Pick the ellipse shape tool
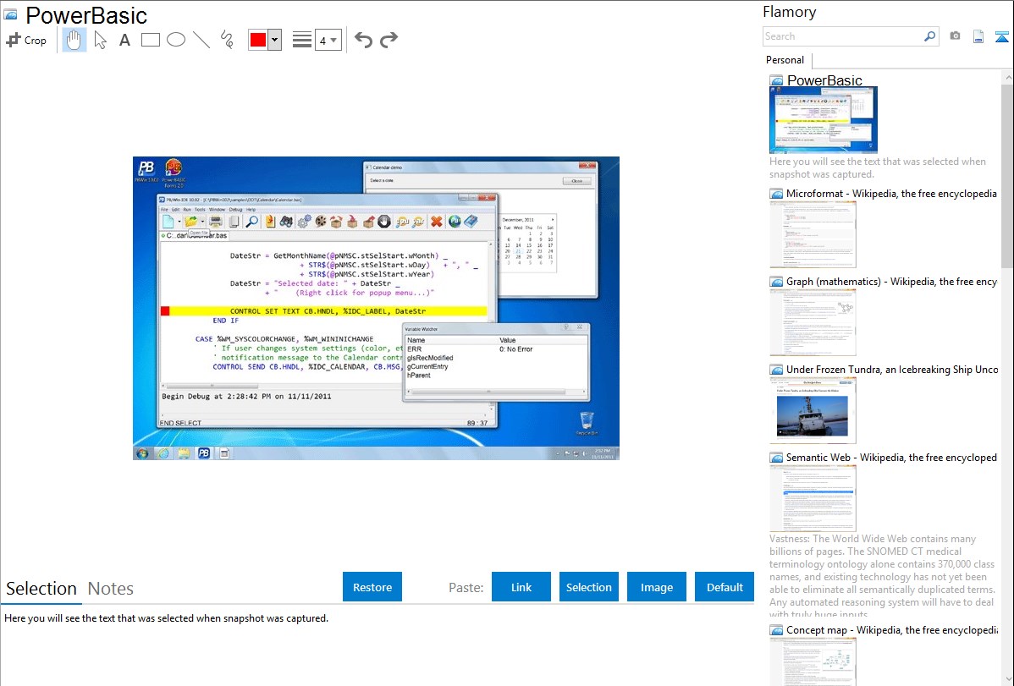Viewport: 1014px width, 686px height. (176, 40)
